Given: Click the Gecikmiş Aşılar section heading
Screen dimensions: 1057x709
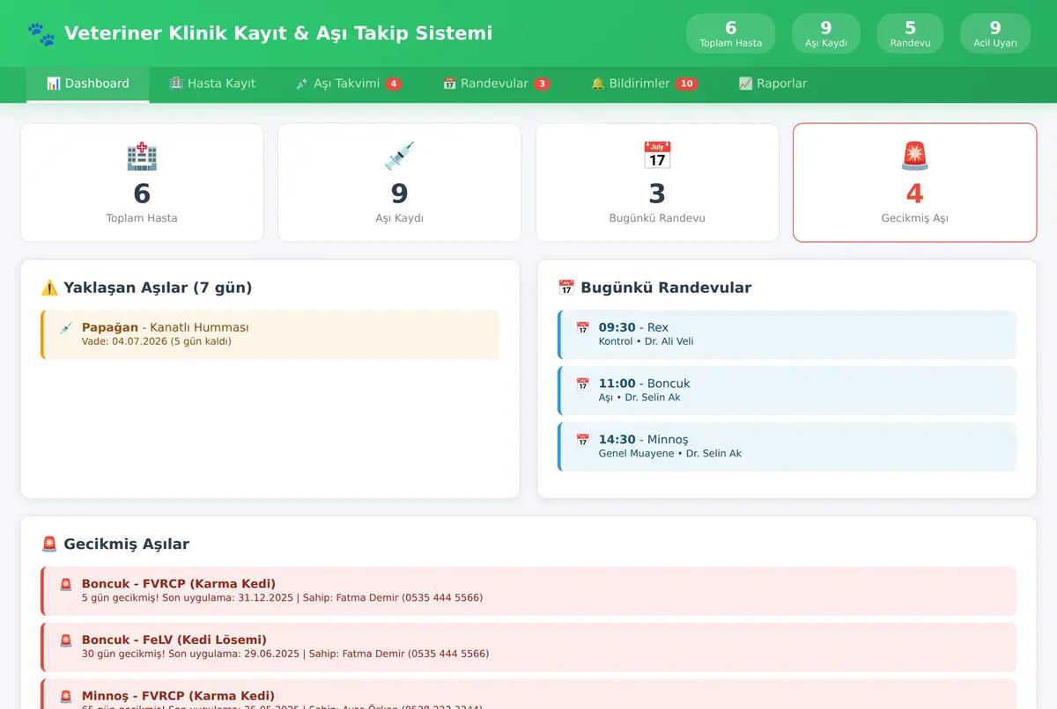Looking at the screenshot, I should coord(126,545).
